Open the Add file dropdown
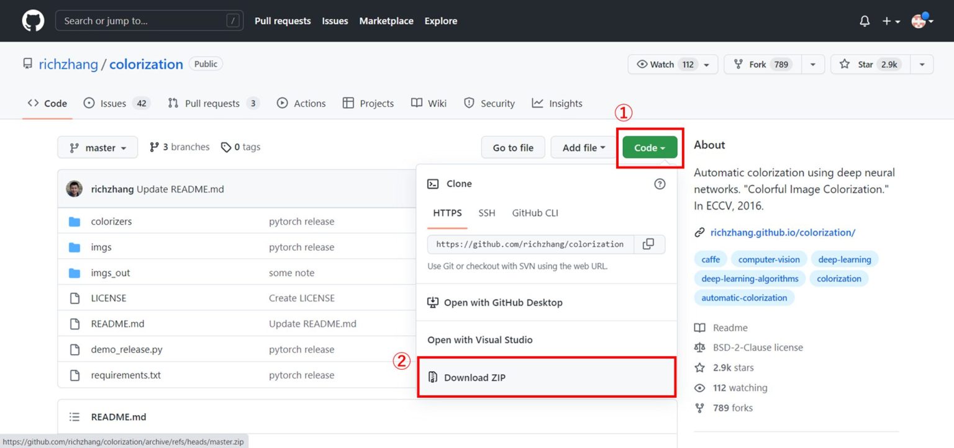Screen dimensions: 954x448 click(x=583, y=148)
